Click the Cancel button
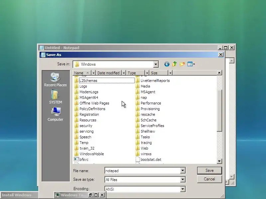This screenshot has width=266, height=199. click(209, 179)
